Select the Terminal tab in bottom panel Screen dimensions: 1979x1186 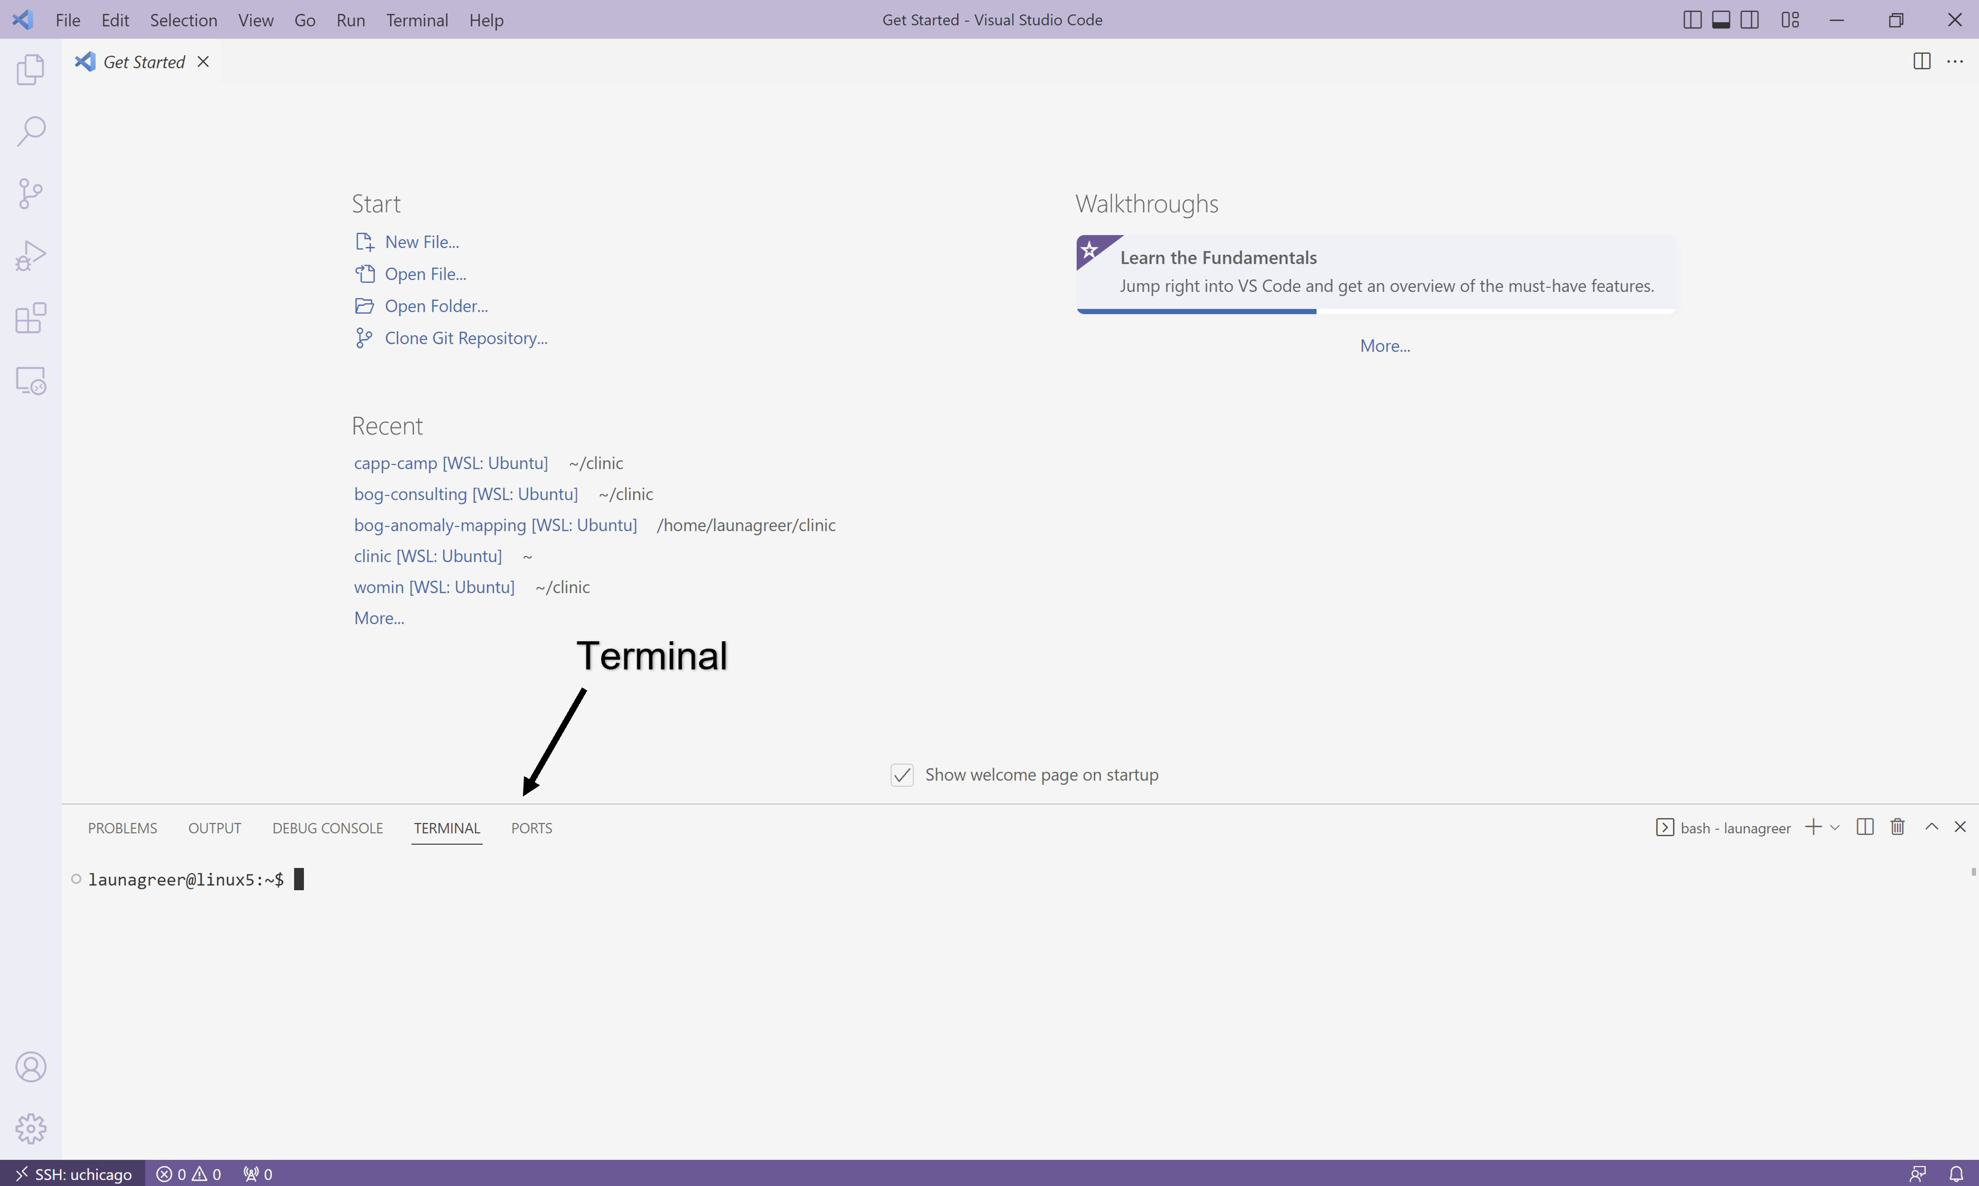pos(446,827)
